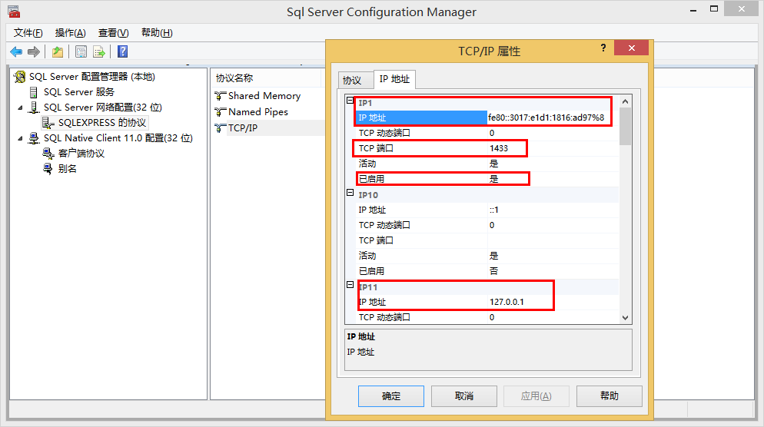Screen dimensions: 764x427
Task: Collapse the IP10 property group
Action: [x=350, y=194]
